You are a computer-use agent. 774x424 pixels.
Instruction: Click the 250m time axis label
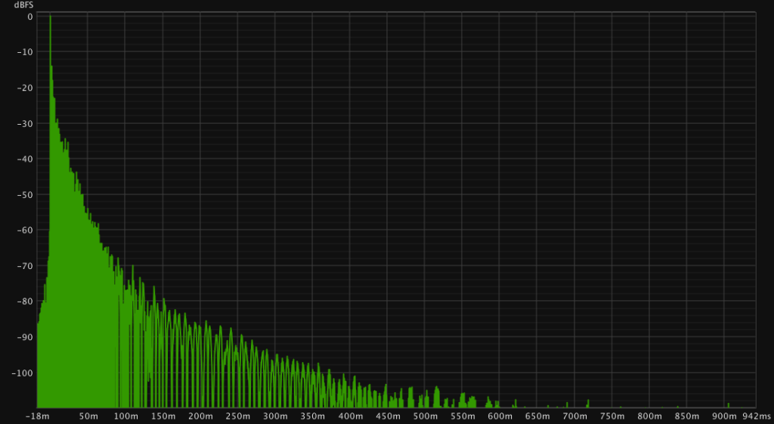[237, 416]
